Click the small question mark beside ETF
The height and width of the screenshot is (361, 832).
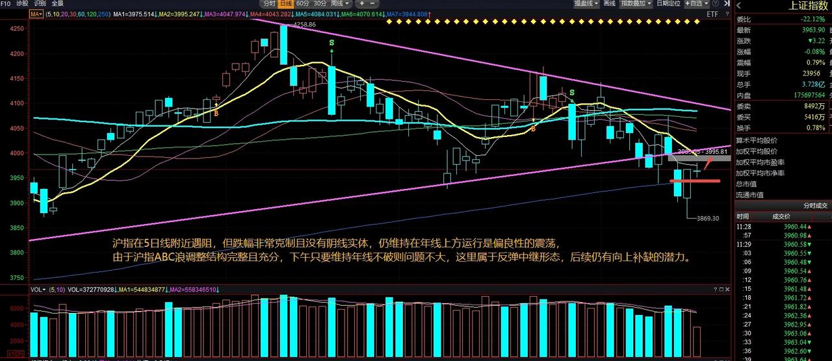[x=728, y=14]
